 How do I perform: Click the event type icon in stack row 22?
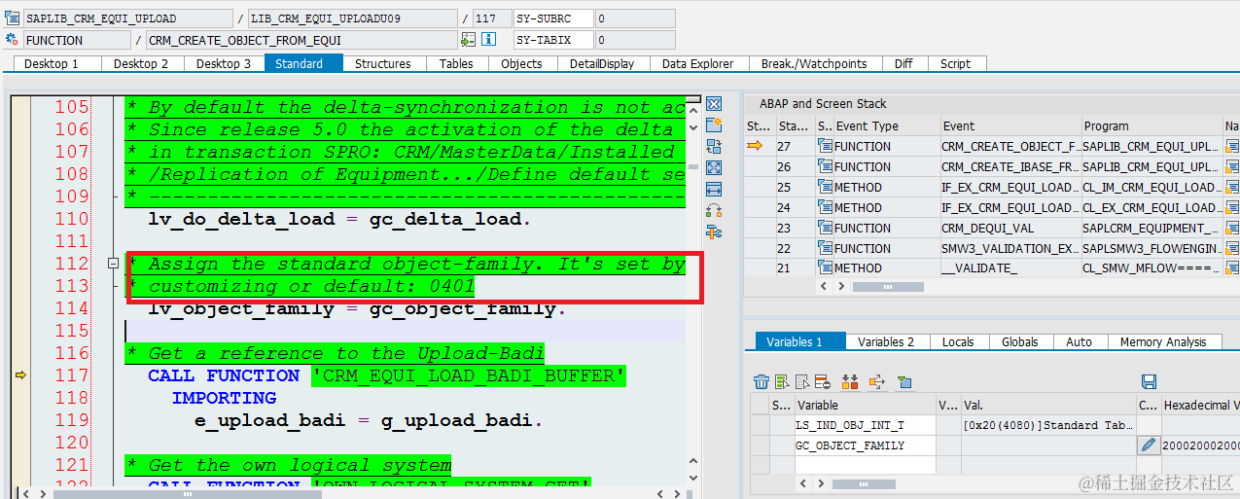coord(825,248)
